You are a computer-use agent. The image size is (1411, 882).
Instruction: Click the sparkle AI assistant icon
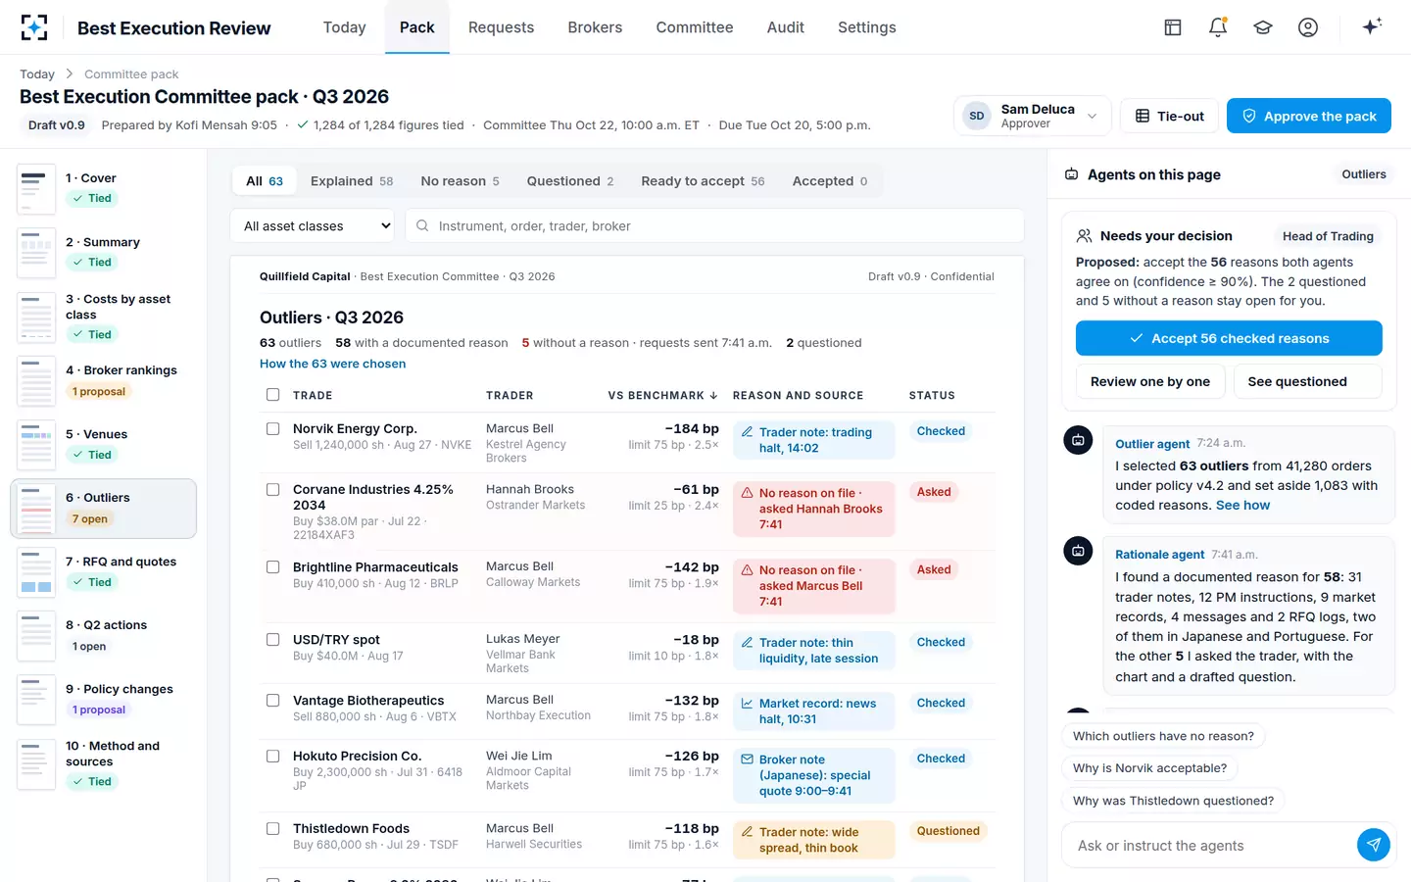pos(1372,26)
